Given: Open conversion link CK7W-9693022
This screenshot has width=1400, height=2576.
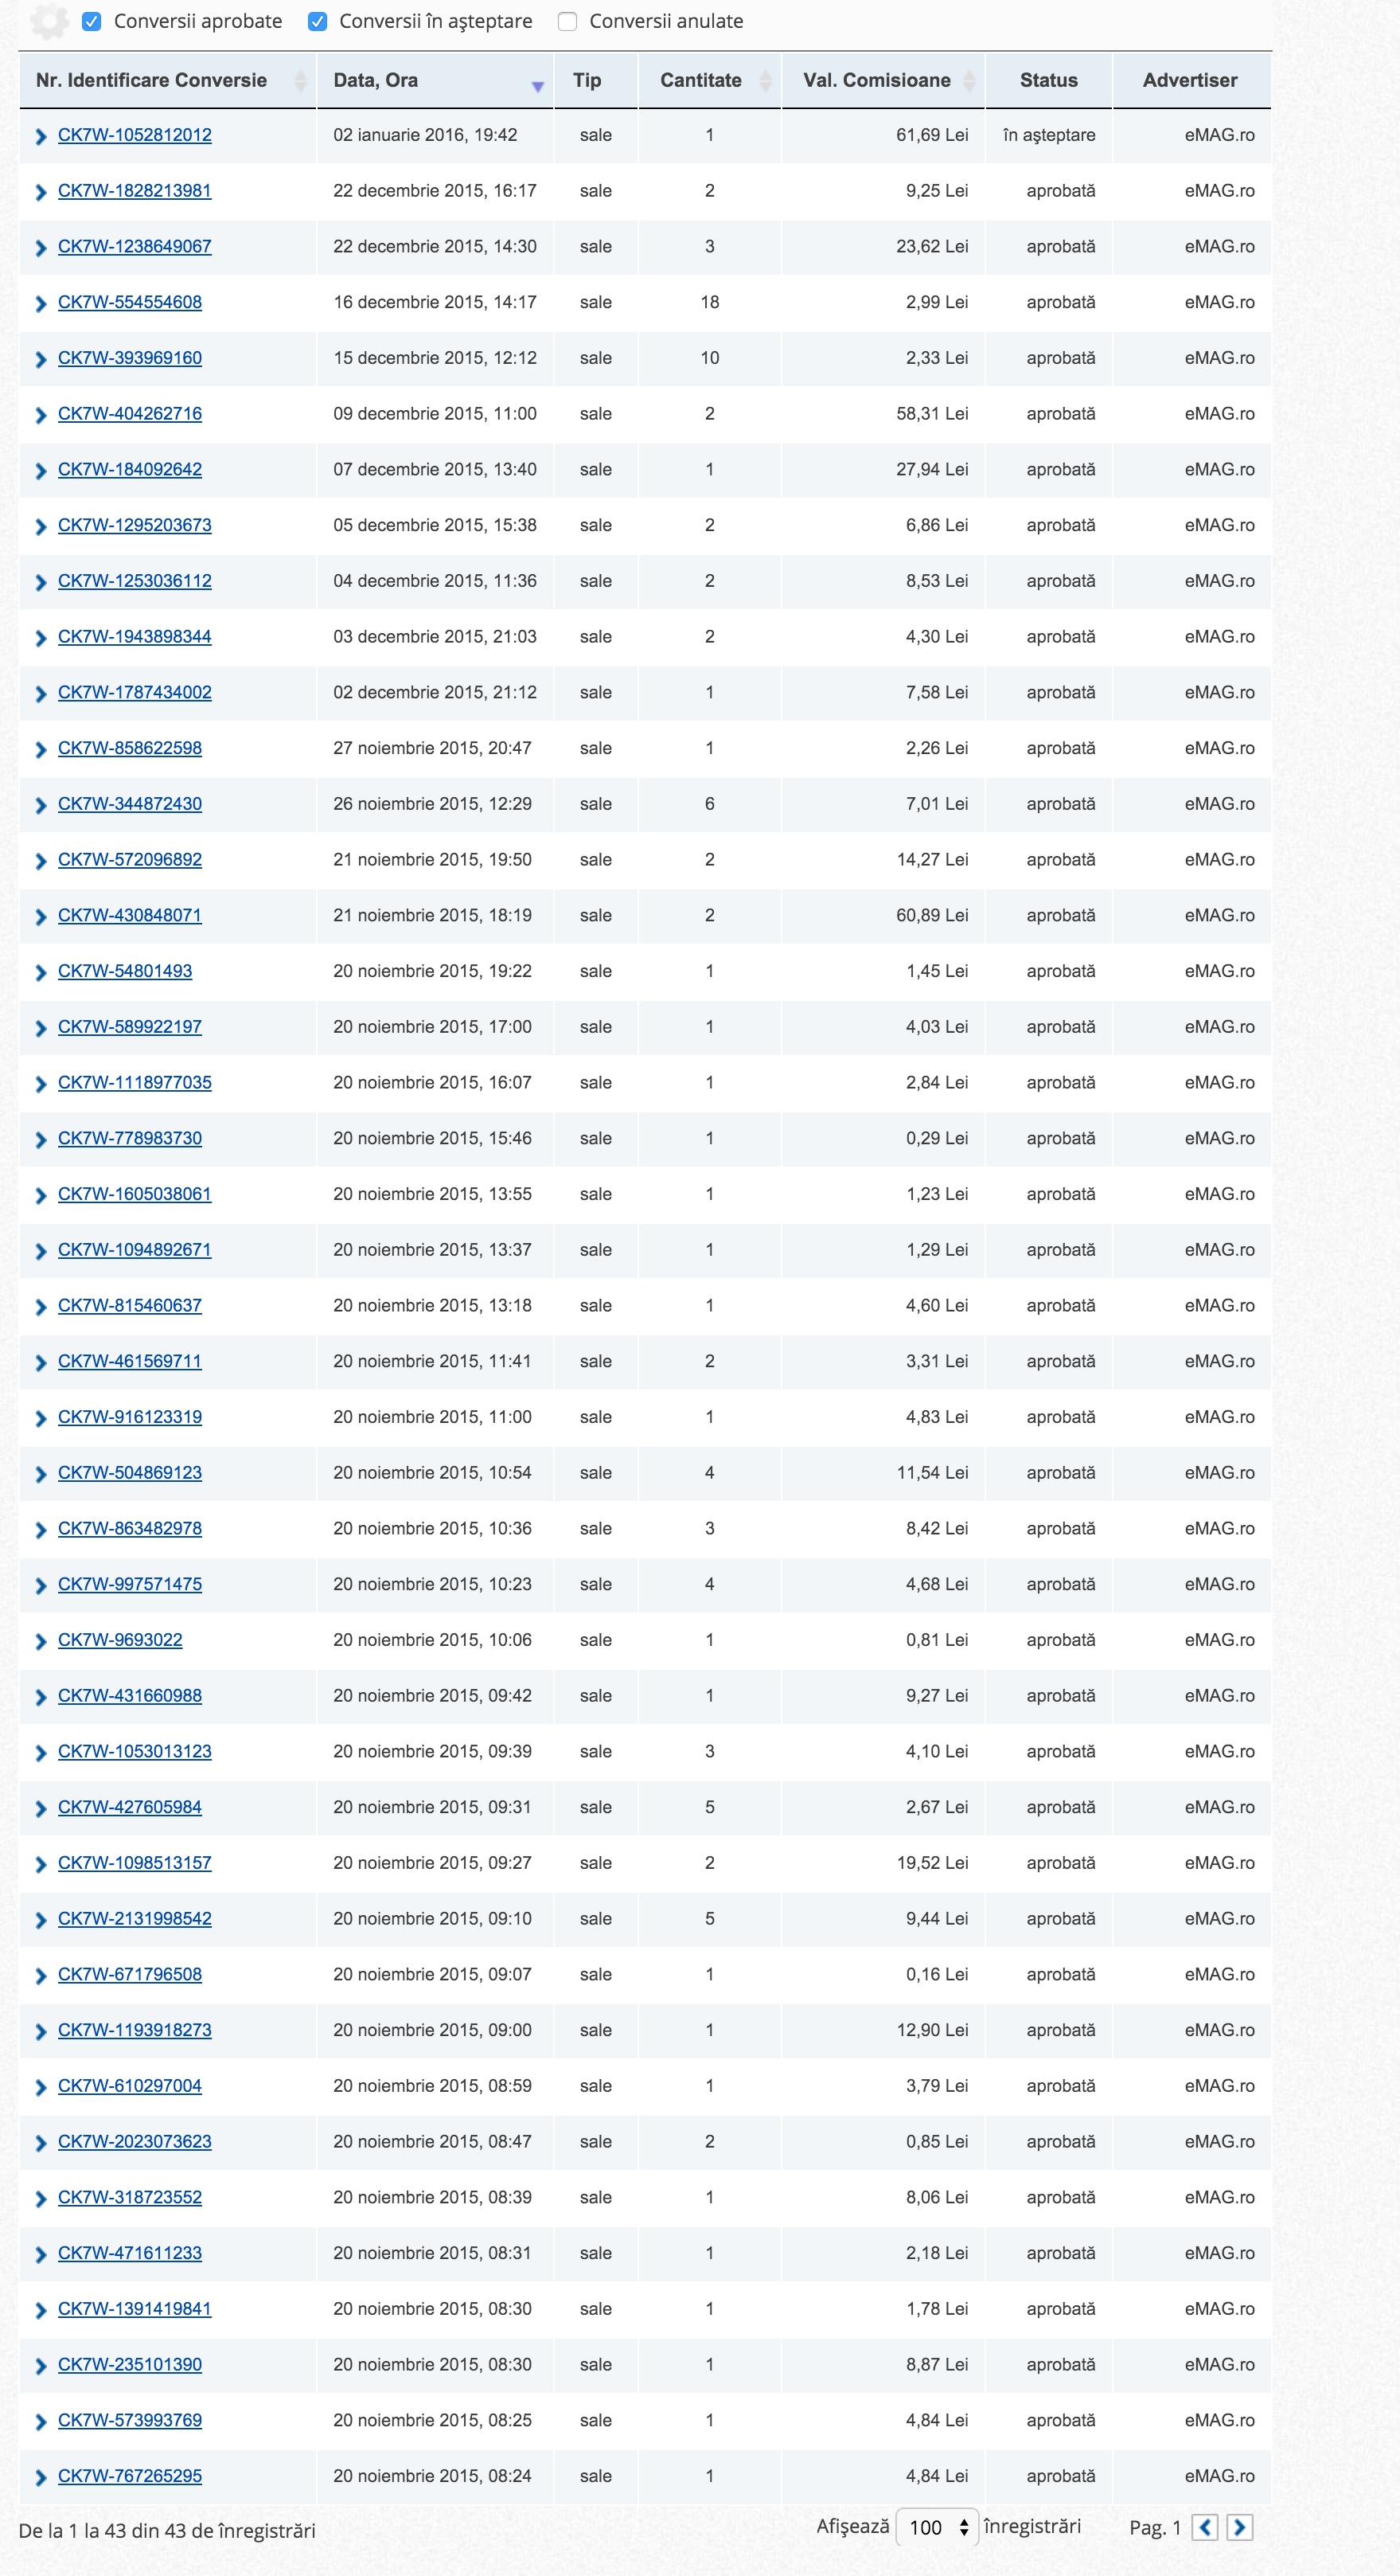Looking at the screenshot, I should pos(120,1640).
